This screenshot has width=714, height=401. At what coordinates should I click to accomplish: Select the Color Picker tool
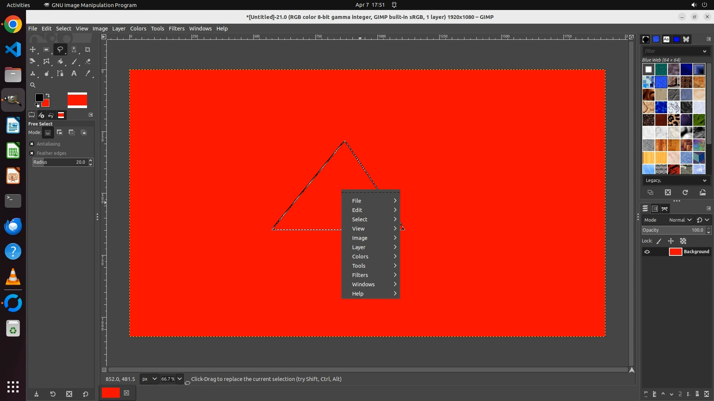point(88,74)
